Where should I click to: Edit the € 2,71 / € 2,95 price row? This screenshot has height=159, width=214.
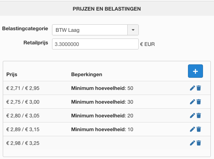point(192,88)
